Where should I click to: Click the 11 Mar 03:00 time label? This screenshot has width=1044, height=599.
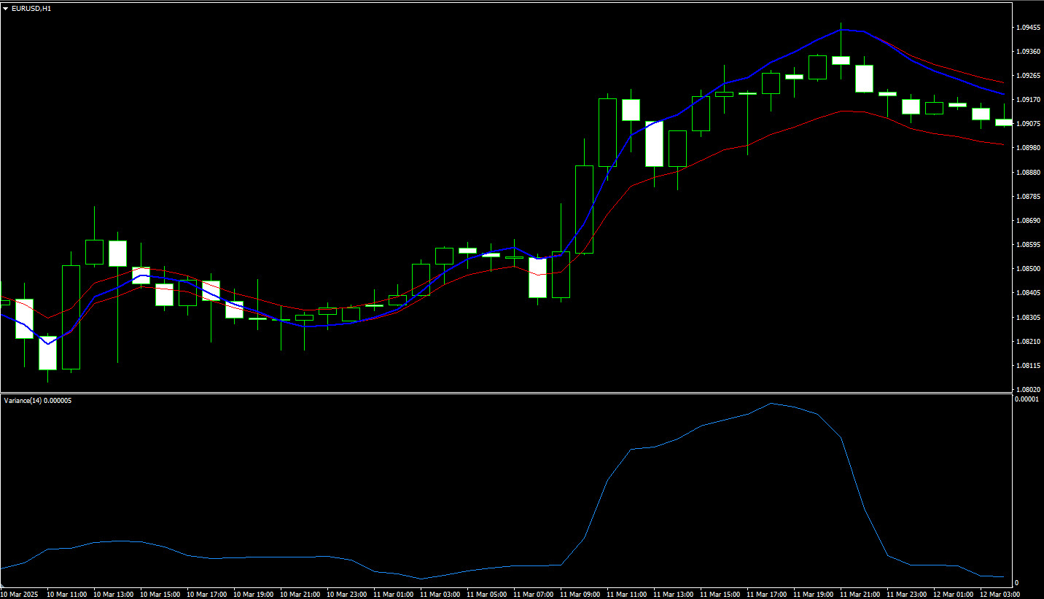coord(440,595)
